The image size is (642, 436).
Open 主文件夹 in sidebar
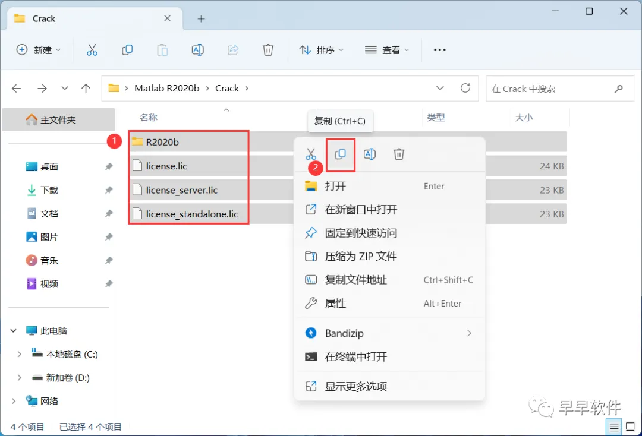(x=58, y=120)
